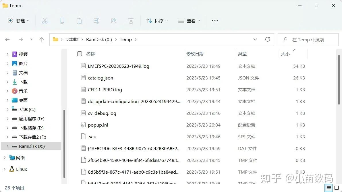
Task: Select 桌面 in navigation pane
Action: [x=23, y=100]
